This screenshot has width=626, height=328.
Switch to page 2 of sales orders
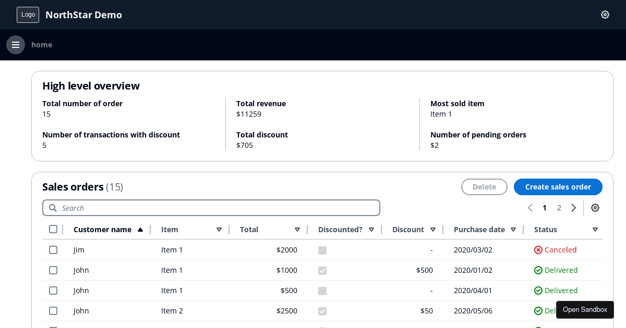[559, 208]
